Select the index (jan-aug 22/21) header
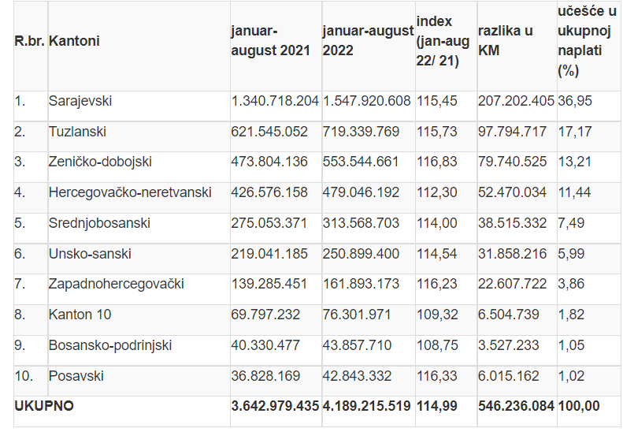623x432 pixels. (443, 41)
